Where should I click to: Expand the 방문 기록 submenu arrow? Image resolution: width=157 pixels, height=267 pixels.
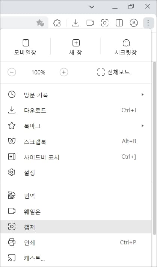point(143,94)
